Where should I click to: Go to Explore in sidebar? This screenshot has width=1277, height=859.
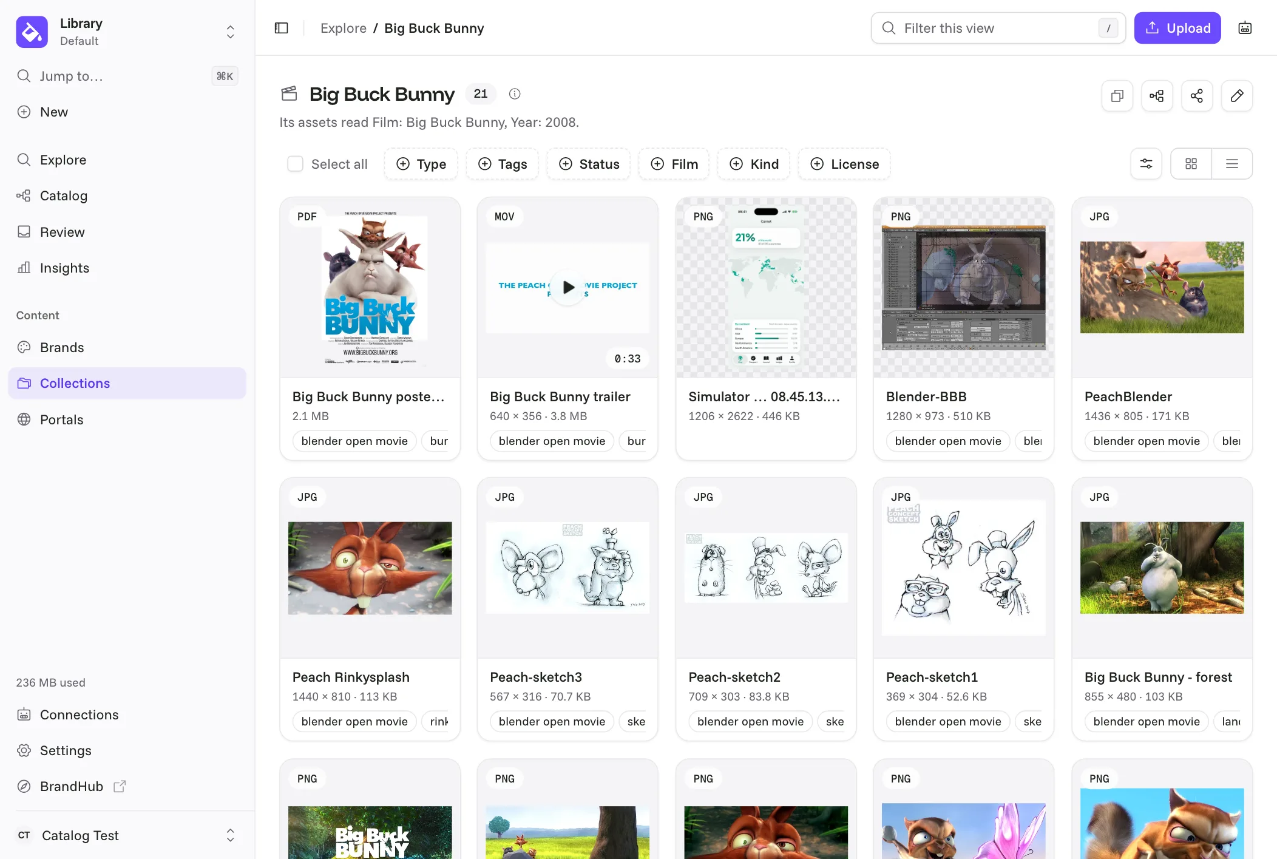127,160
